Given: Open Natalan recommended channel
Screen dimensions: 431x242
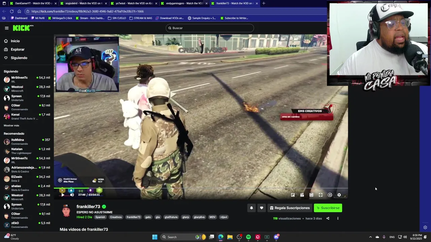Looking at the screenshot, I should pyautogui.click(x=27, y=151).
